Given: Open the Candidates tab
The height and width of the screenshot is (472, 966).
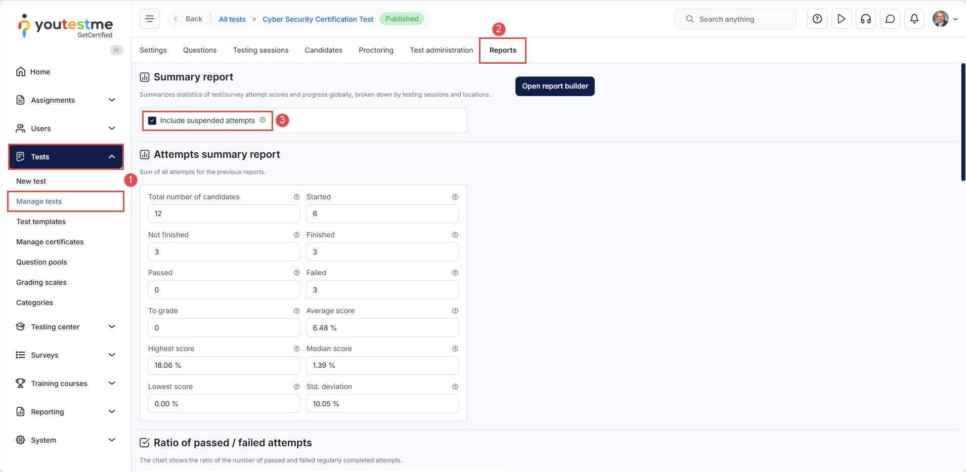Looking at the screenshot, I should [x=323, y=50].
